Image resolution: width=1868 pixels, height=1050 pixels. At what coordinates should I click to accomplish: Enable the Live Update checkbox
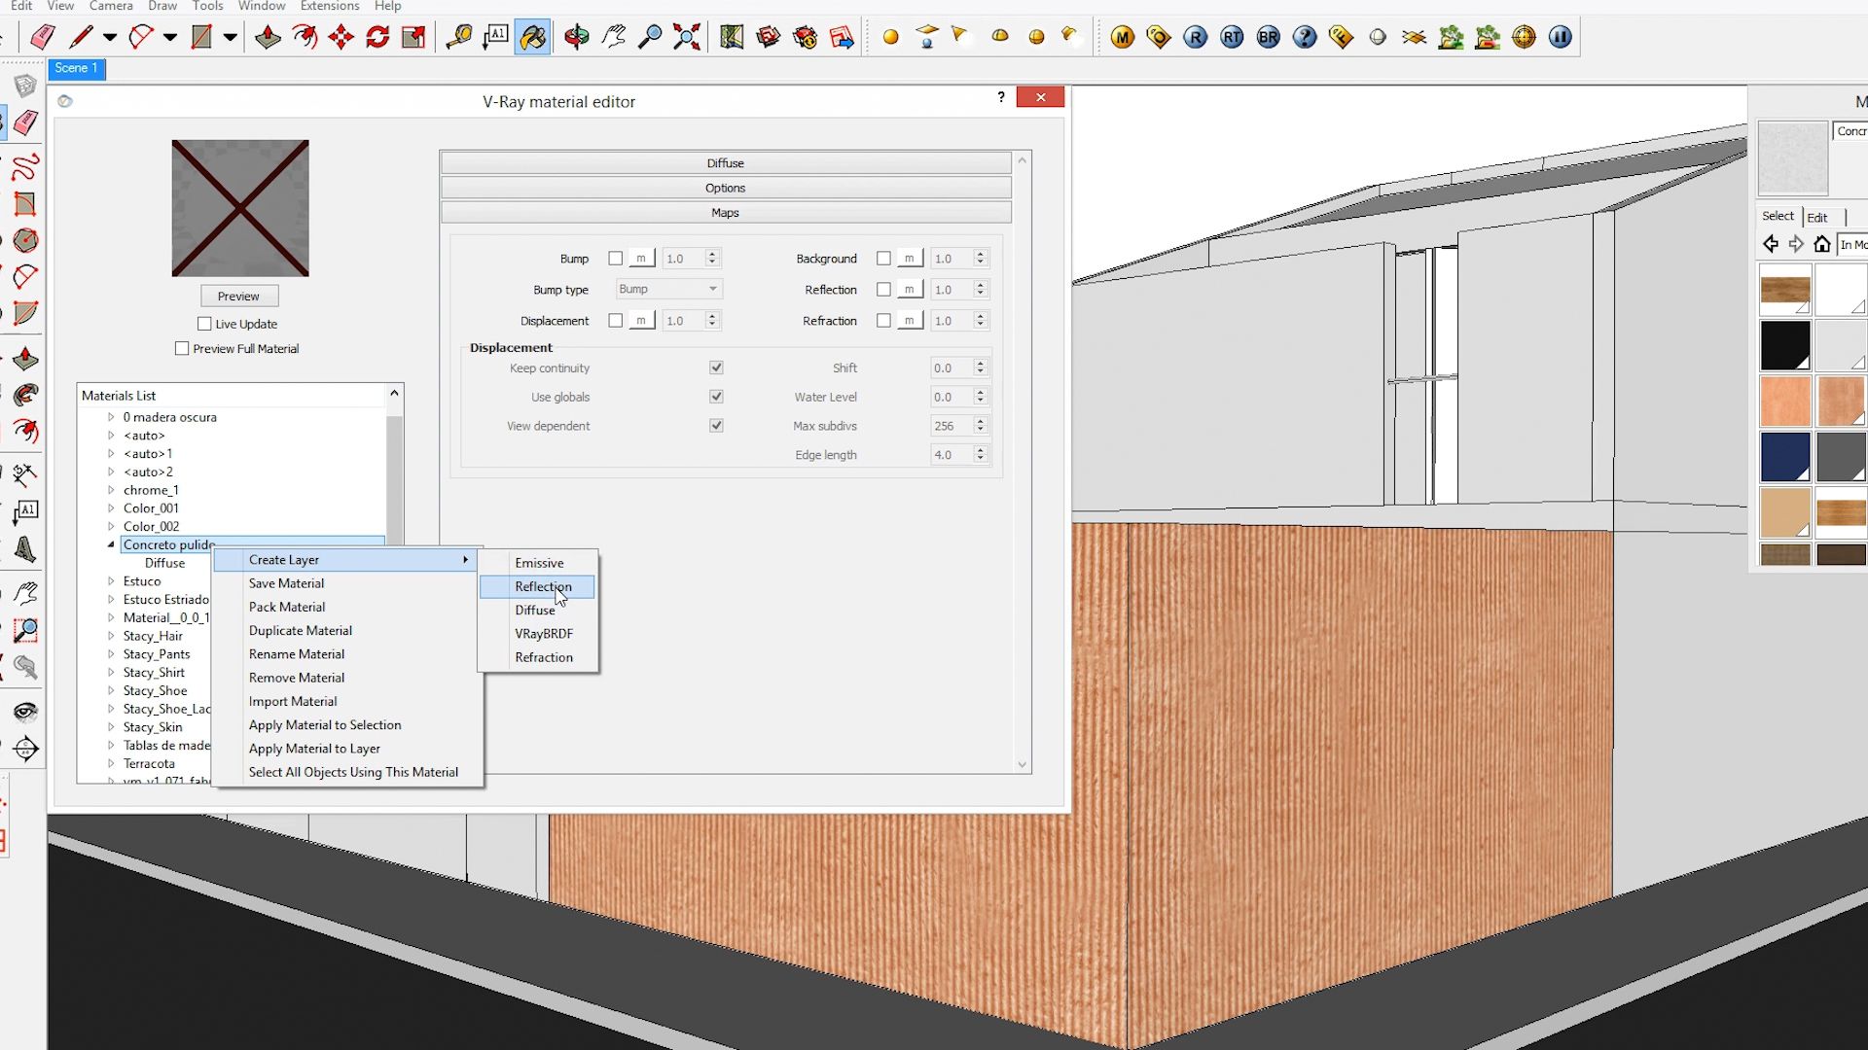pyautogui.click(x=204, y=324)
